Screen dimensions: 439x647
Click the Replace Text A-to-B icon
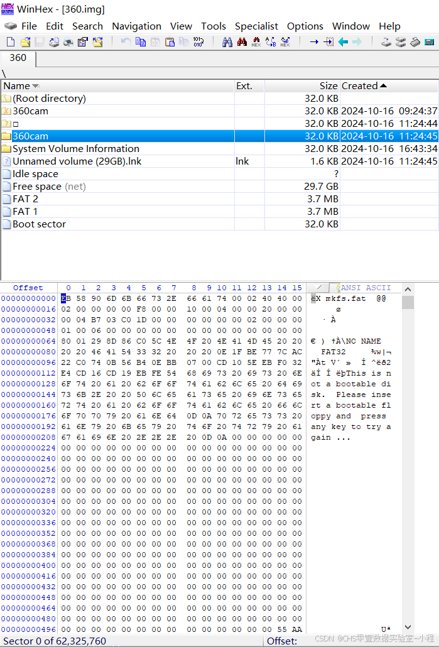[271, 41]
